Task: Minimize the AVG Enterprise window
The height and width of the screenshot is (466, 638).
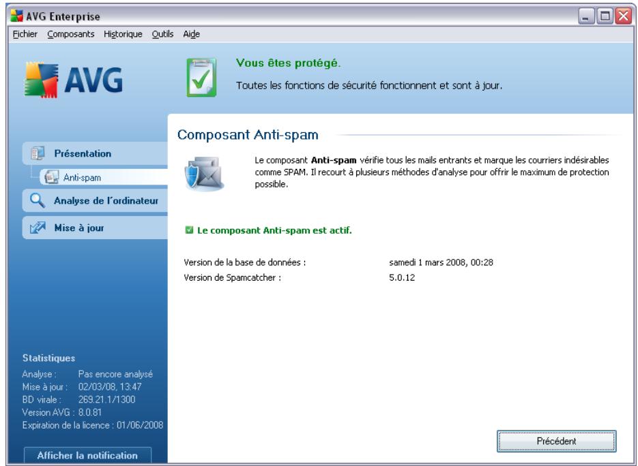Action: click(x=586, y=16)
